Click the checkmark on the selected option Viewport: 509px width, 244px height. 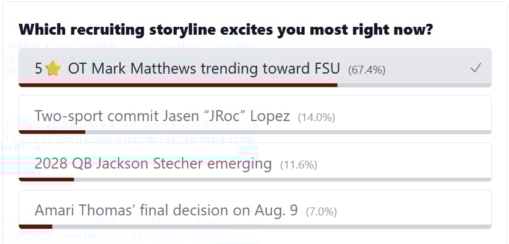475,68
